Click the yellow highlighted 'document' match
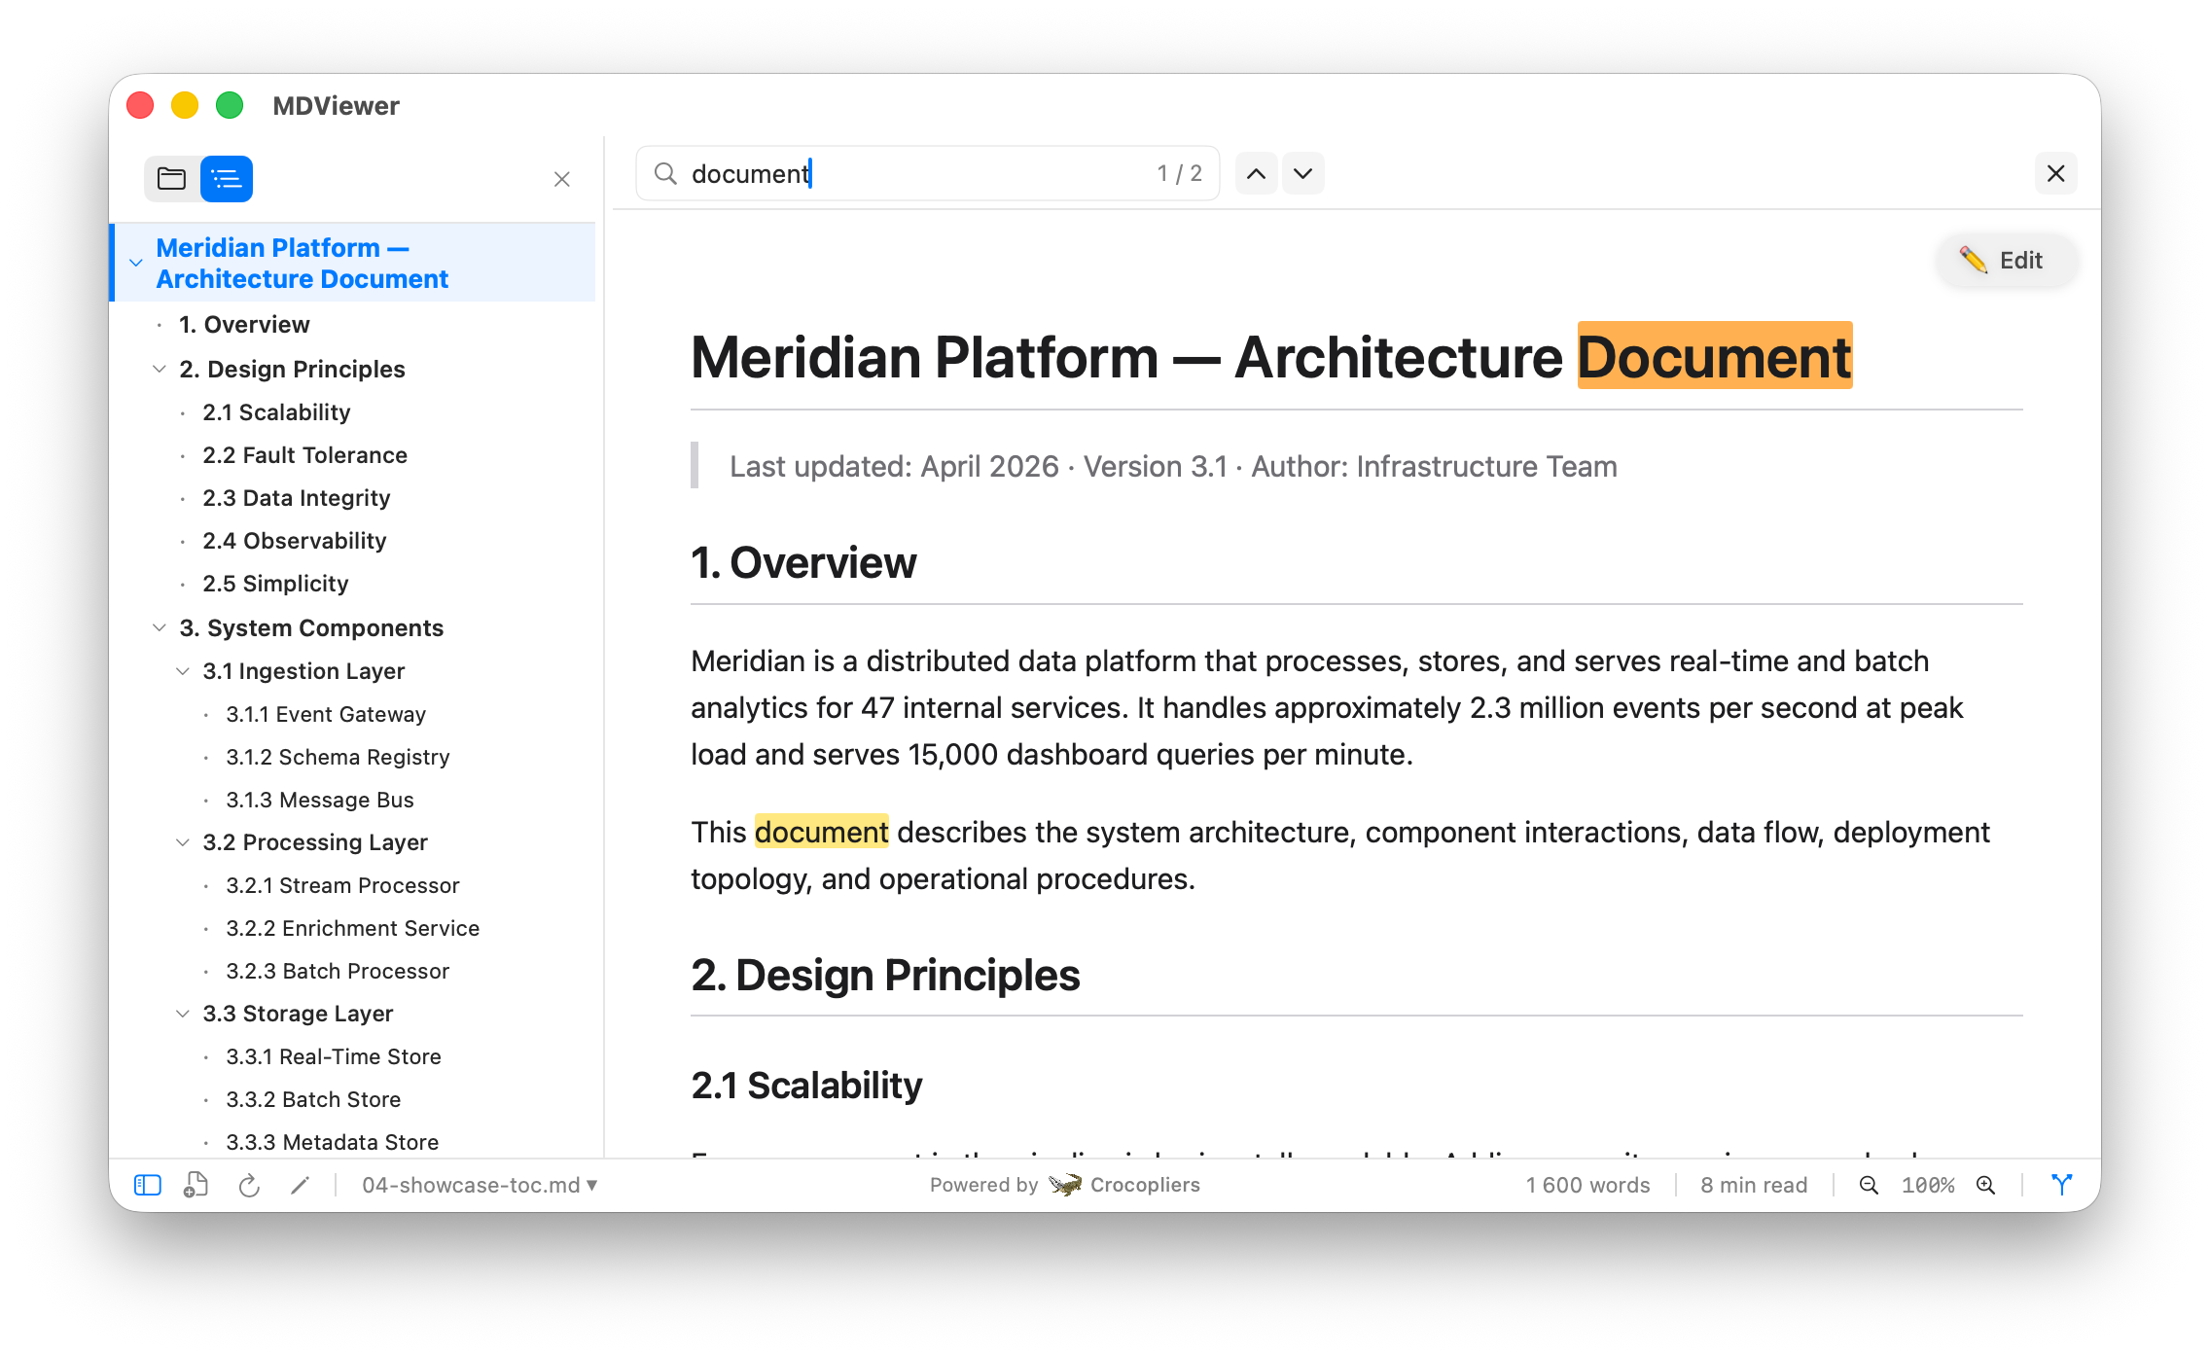 coord(821,832)
